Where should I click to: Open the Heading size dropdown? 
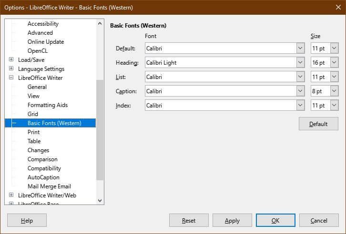[x=334, y=63]
